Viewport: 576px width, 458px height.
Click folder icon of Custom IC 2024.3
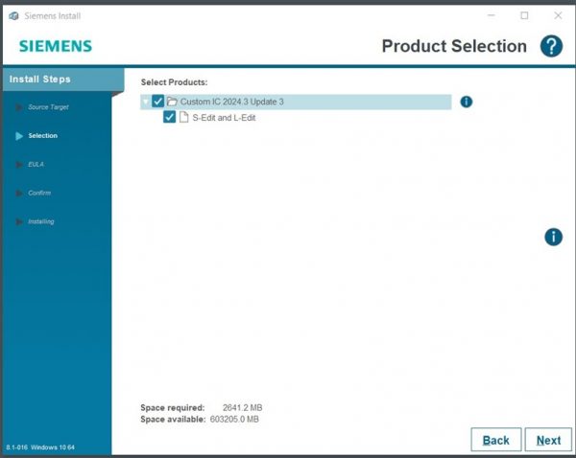[172, 102]
